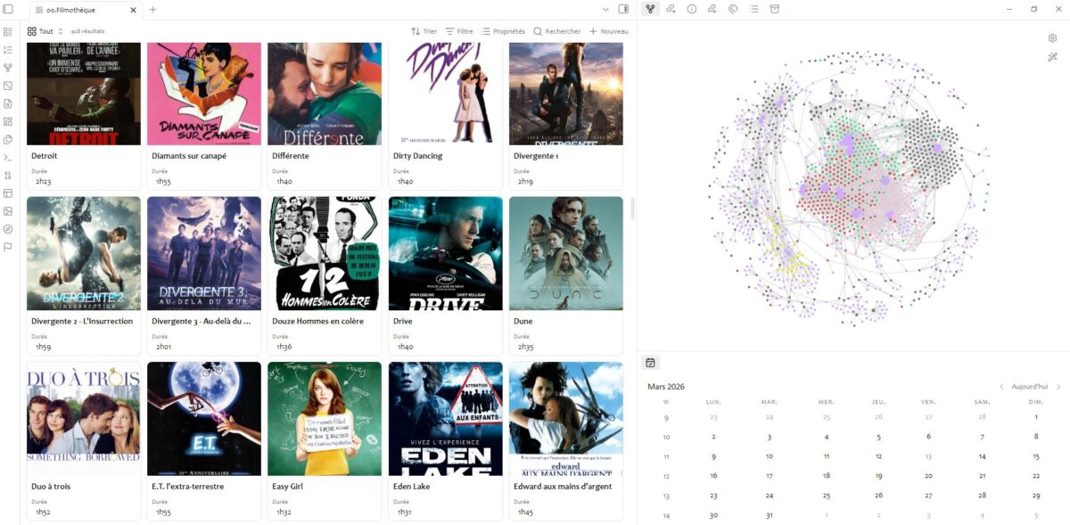Image resolution: width=1070 pixels, height=525 pixels.
Task: Click Aujourd'hui in the calendar
Action: click(x=1029, y=387)
